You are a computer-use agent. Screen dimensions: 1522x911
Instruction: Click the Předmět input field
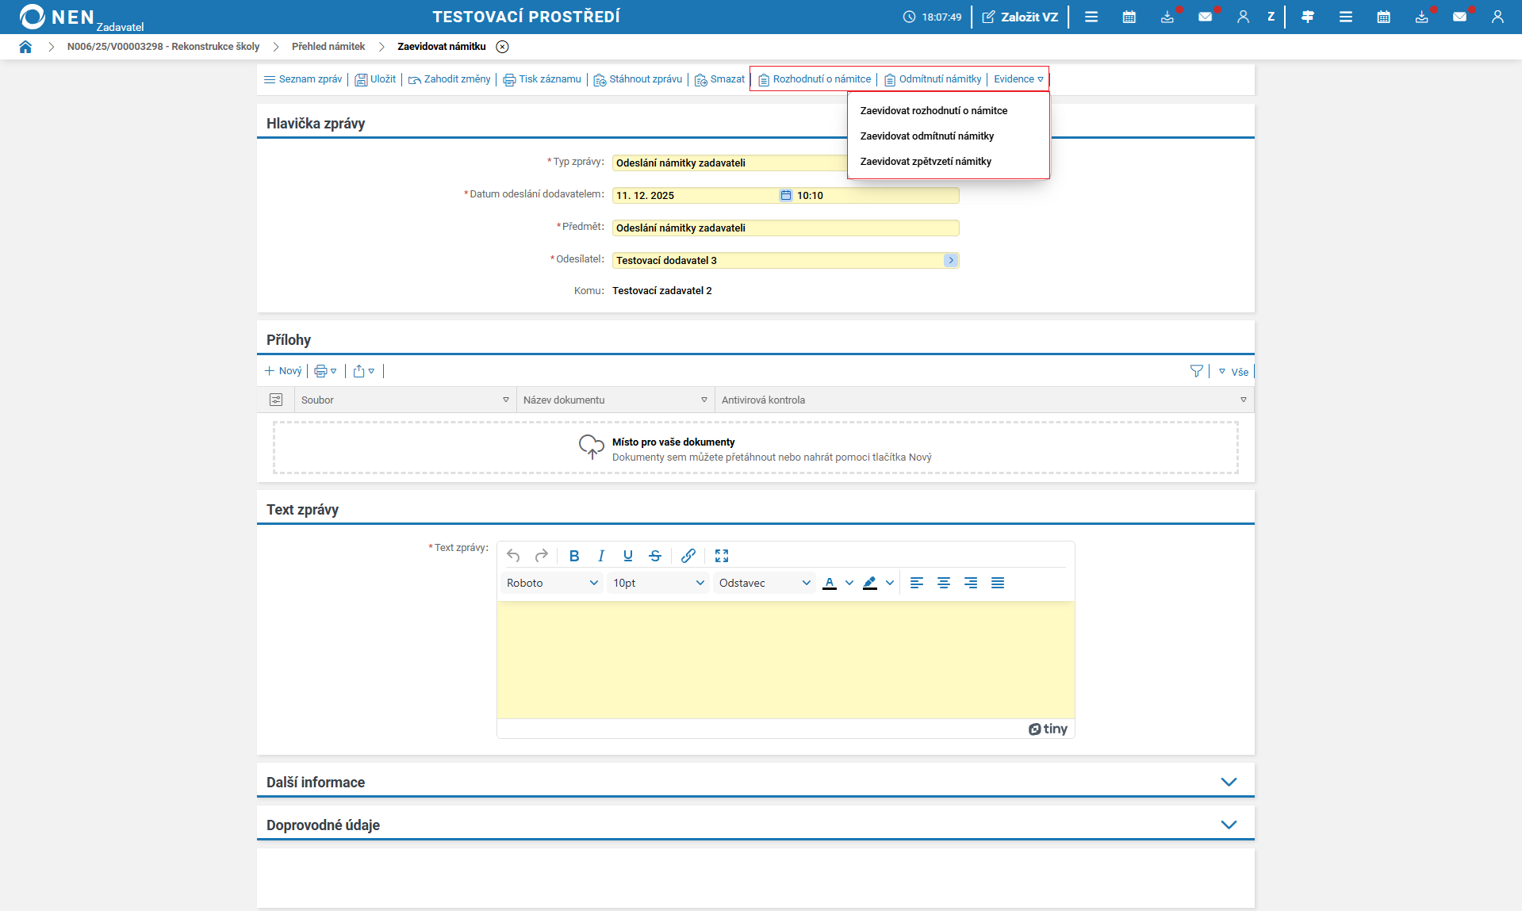785,228
